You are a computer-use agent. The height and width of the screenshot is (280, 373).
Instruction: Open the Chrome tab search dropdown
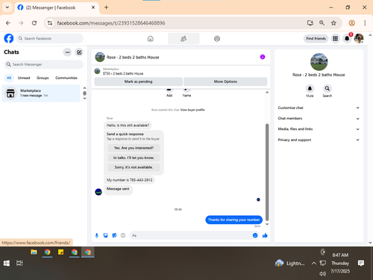(x=7, y=7)
